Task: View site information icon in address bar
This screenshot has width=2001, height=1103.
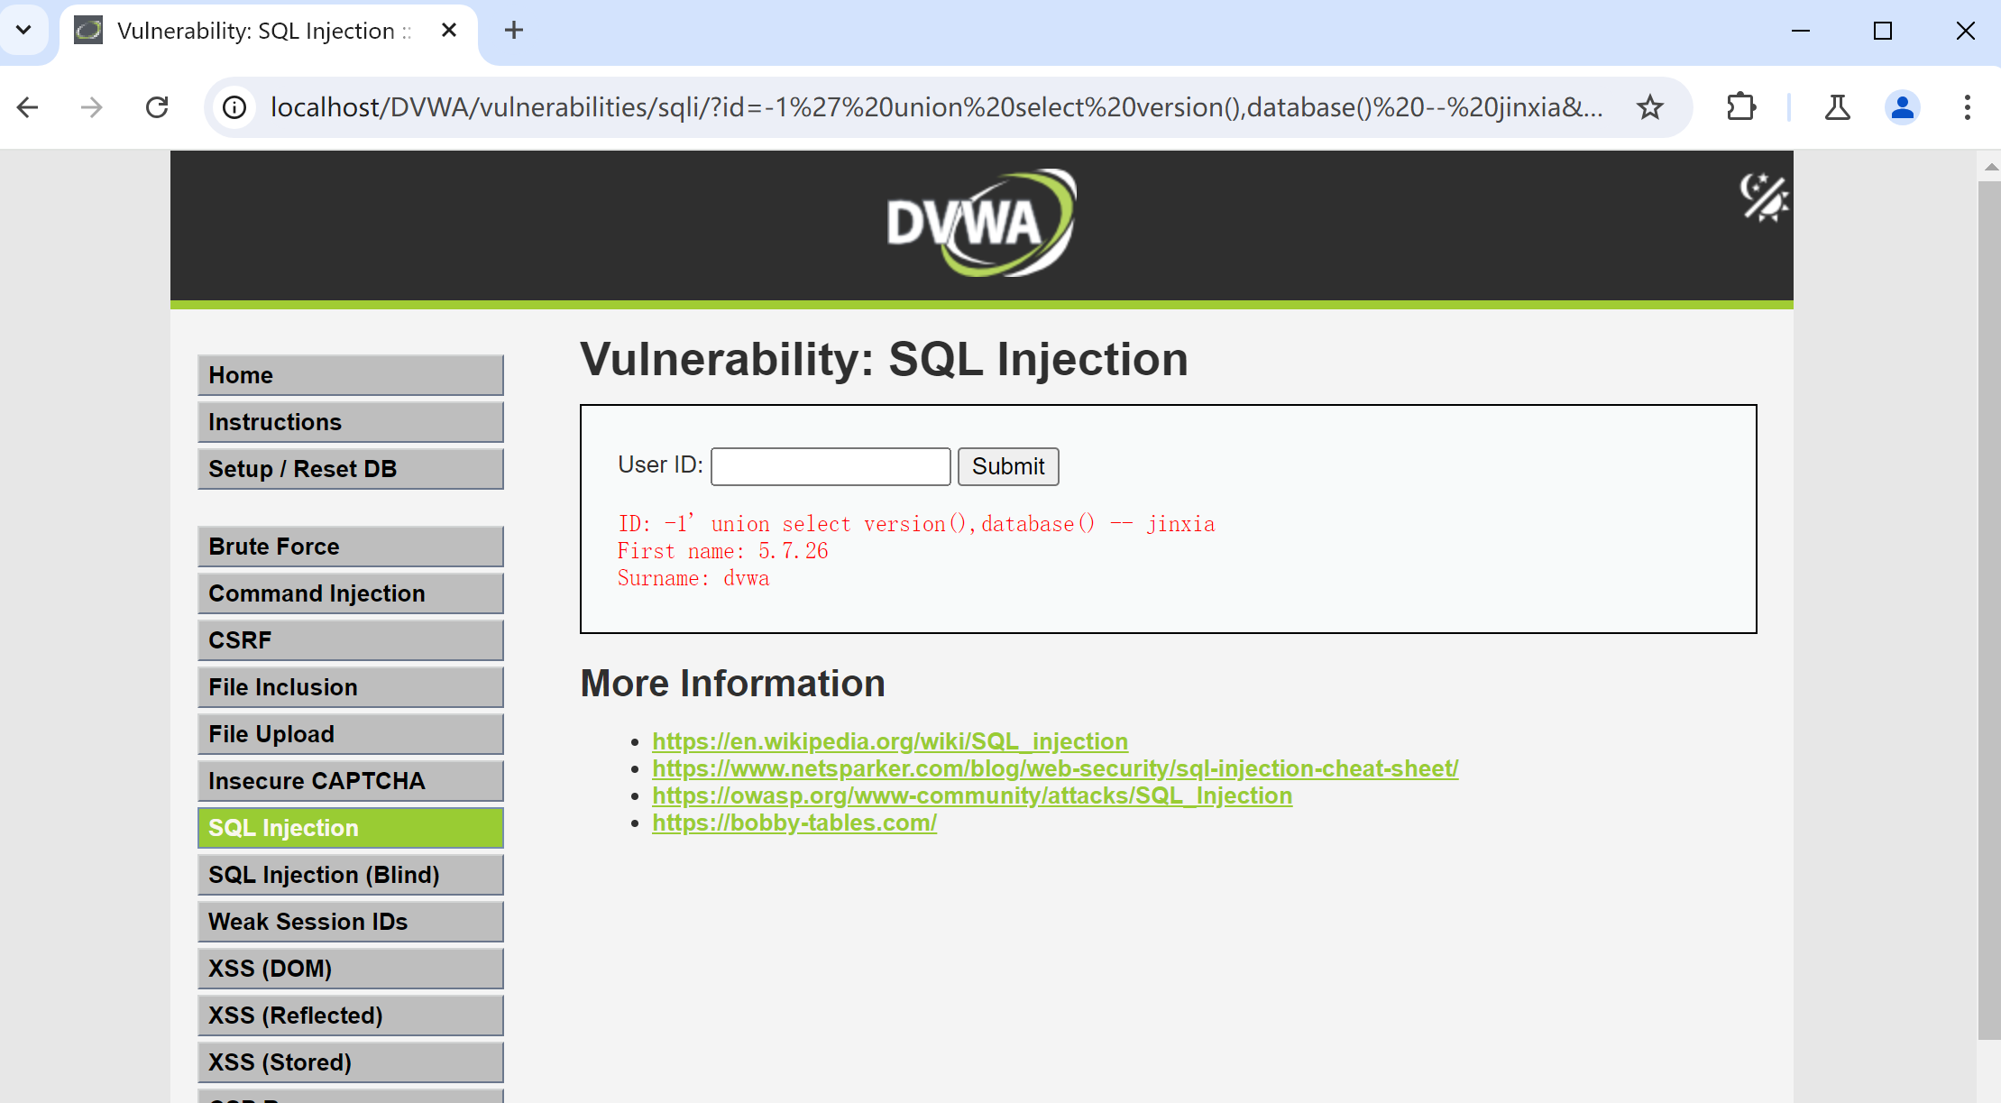Action: pyautogui.click(x=234, y=107)
